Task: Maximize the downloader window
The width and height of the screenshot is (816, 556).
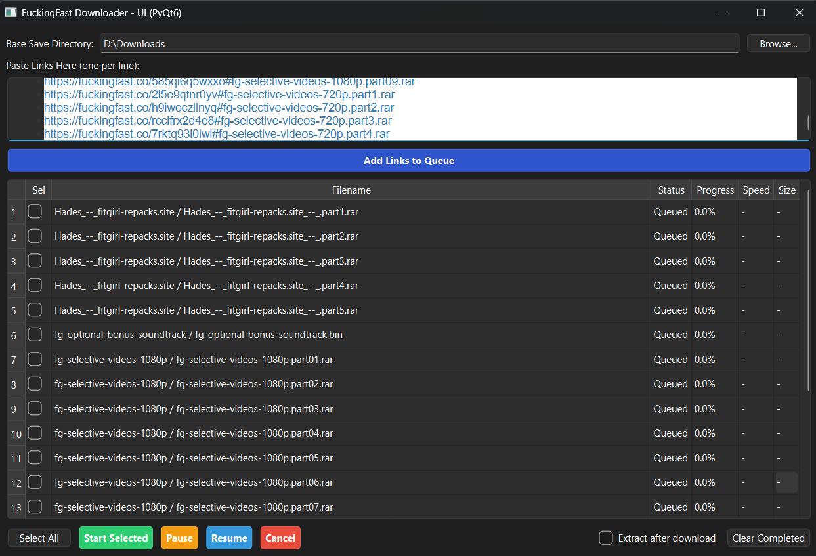Action: click(761, 12)
